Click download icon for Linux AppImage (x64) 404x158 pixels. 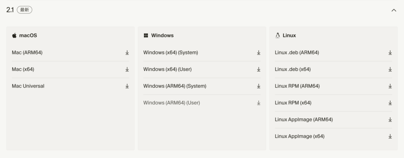click(x=390, y=136)
